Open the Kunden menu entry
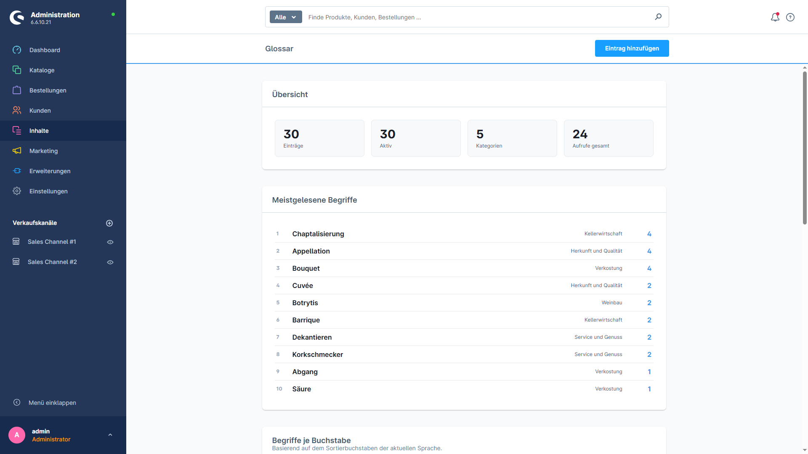The image size is (808, 454). pyautogui.click(x=63, y=111)
